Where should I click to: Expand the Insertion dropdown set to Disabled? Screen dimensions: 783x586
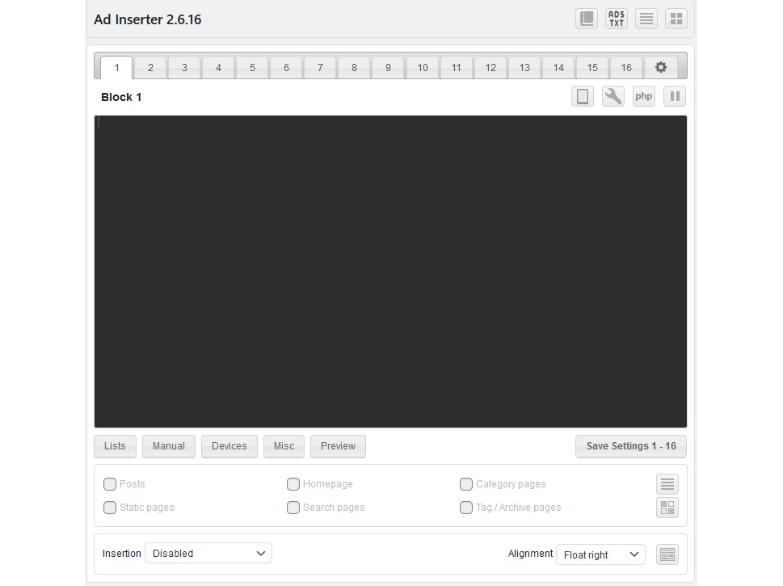(x=208, y=553)
